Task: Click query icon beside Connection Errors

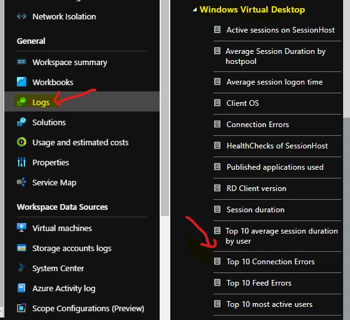Action: click(x=217, y=124)
